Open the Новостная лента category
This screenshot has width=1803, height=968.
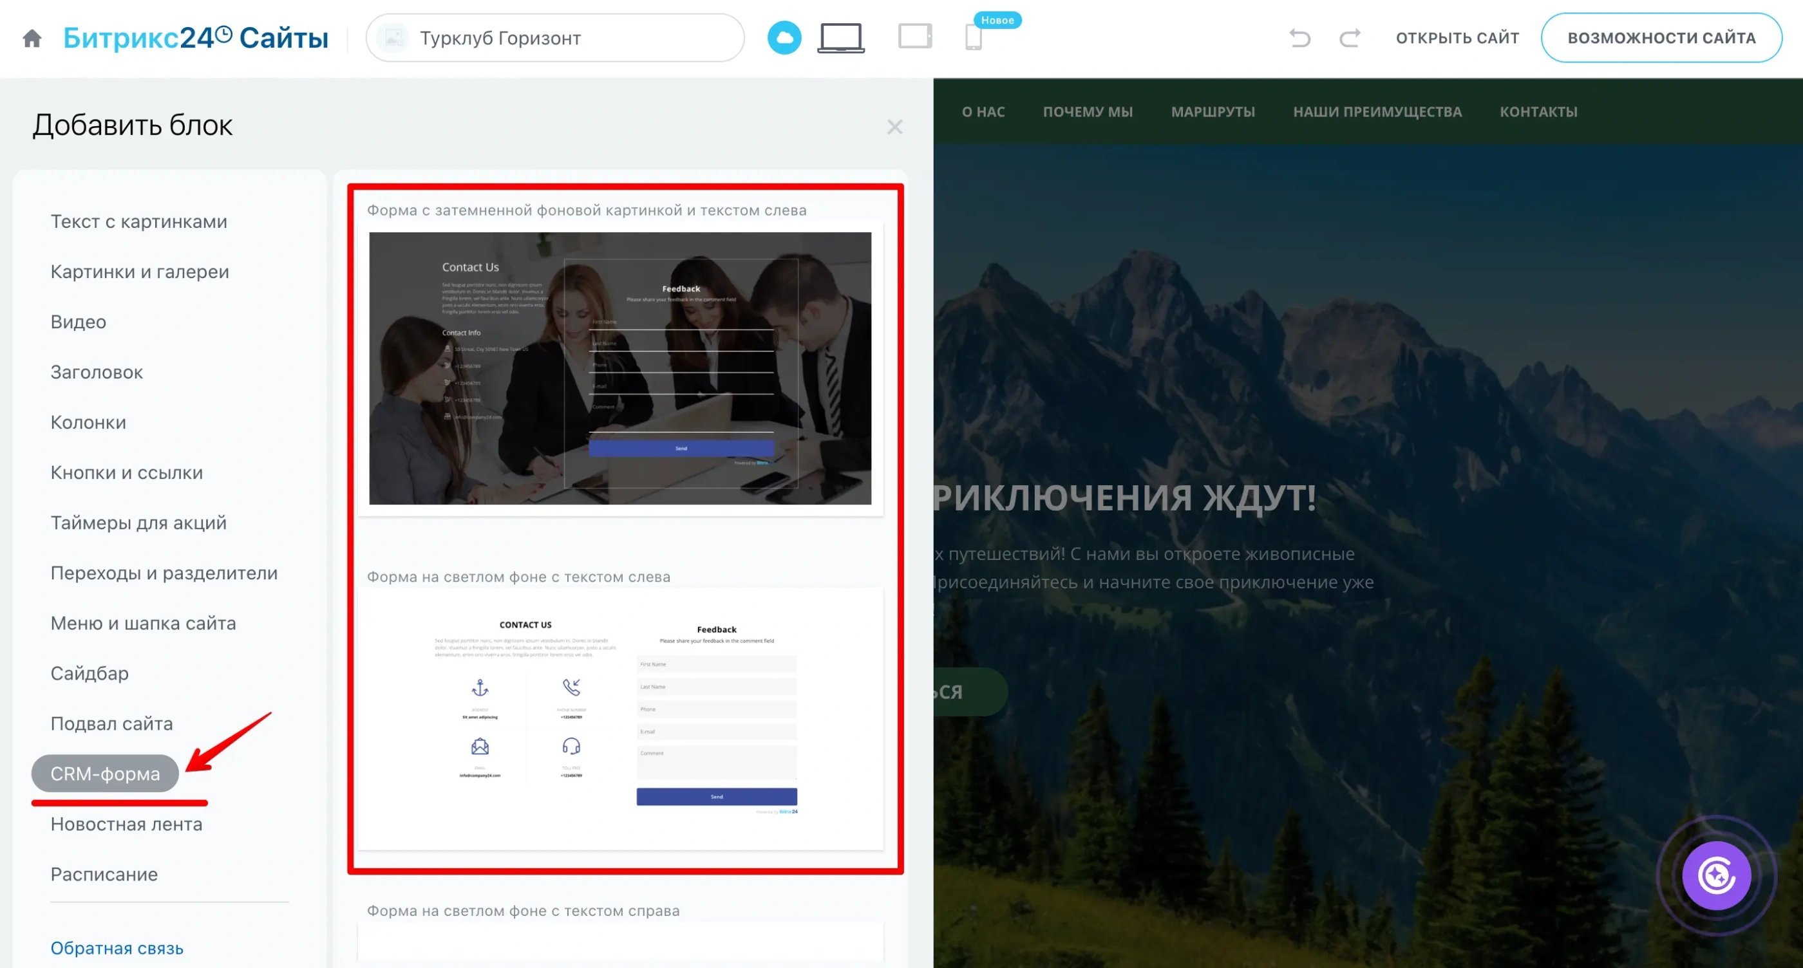(126, 824)
